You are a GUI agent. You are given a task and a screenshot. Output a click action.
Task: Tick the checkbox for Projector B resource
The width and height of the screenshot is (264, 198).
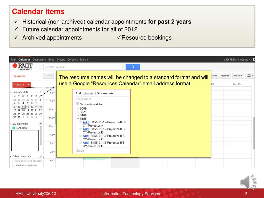click(x=81, y=129)
